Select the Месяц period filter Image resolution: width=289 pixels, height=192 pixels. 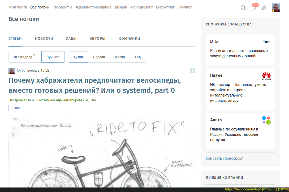pos(120,57)
